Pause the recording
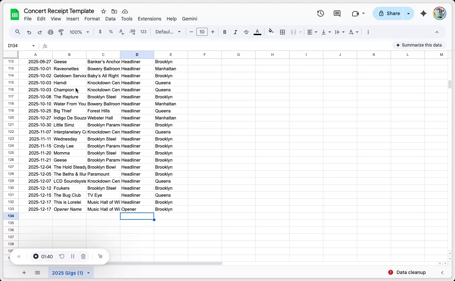The height and width of the screenshot is (281, 455). (x=73, y=257)
